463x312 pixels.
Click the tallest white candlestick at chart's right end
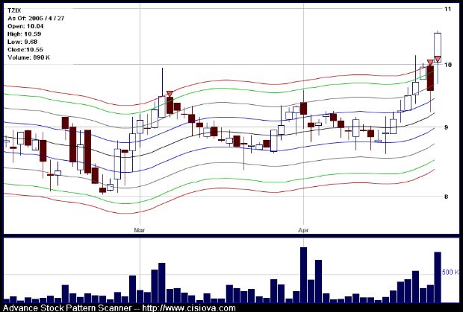coord(438,48)
